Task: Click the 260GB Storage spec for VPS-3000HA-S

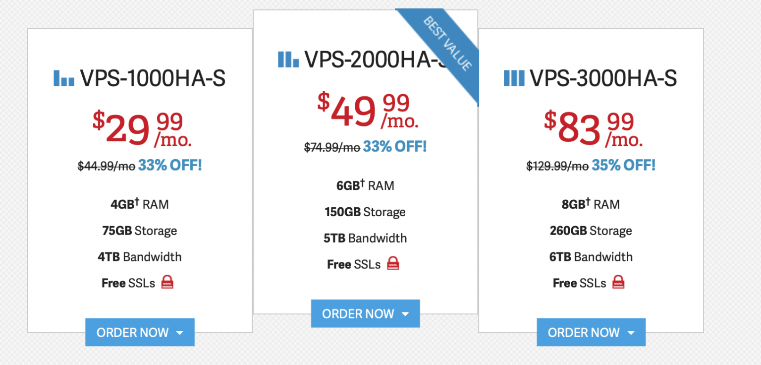Action: (590, 230)
